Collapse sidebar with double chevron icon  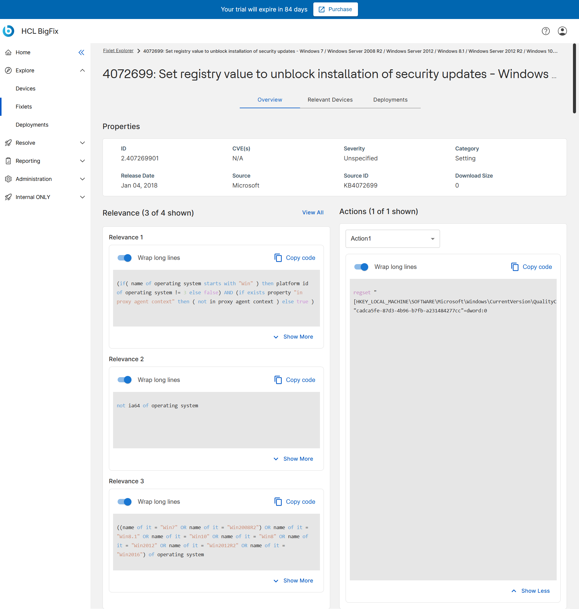pyautogui.click(x=81, y=52)
